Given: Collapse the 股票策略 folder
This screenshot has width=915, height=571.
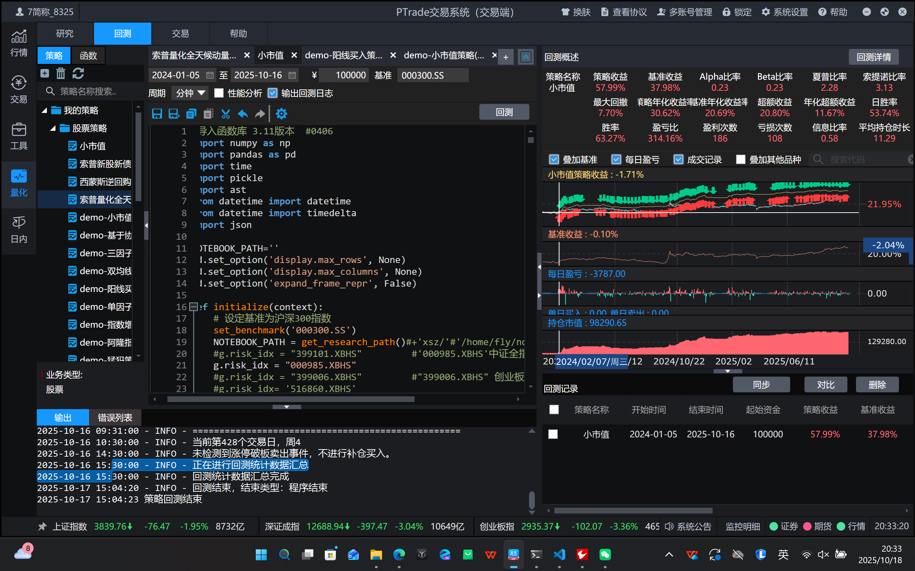Looking at the screenshot, I should (x=53, y=128).
